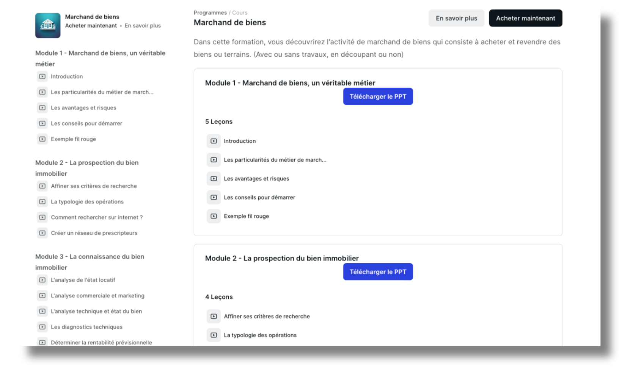Open Affiner ses critères de recherche in Module 2 card
This screenshot has height=376, width=641.
tap(267, 316)
